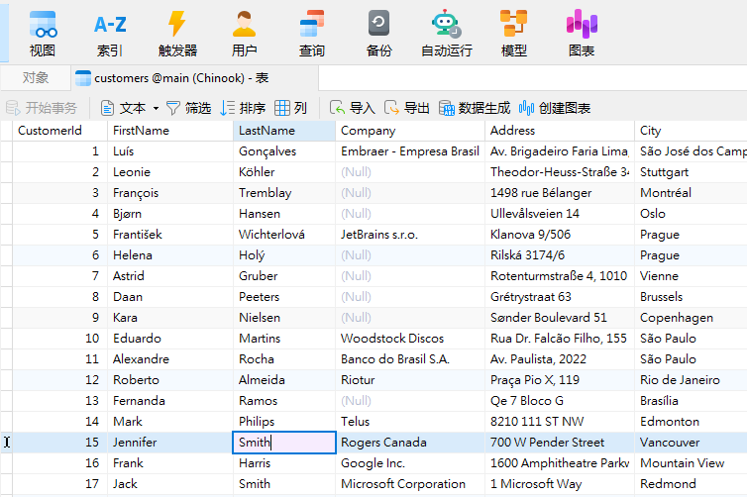Image resolution: width=747 pixels, height=497 pixels.
Task: Select the cell 'Gruber'
Action: tap(284, 275)
